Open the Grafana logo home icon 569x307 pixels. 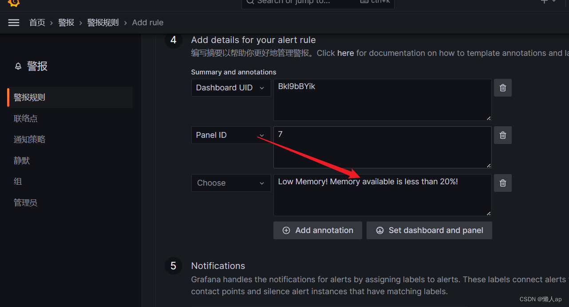coord(14,3)
